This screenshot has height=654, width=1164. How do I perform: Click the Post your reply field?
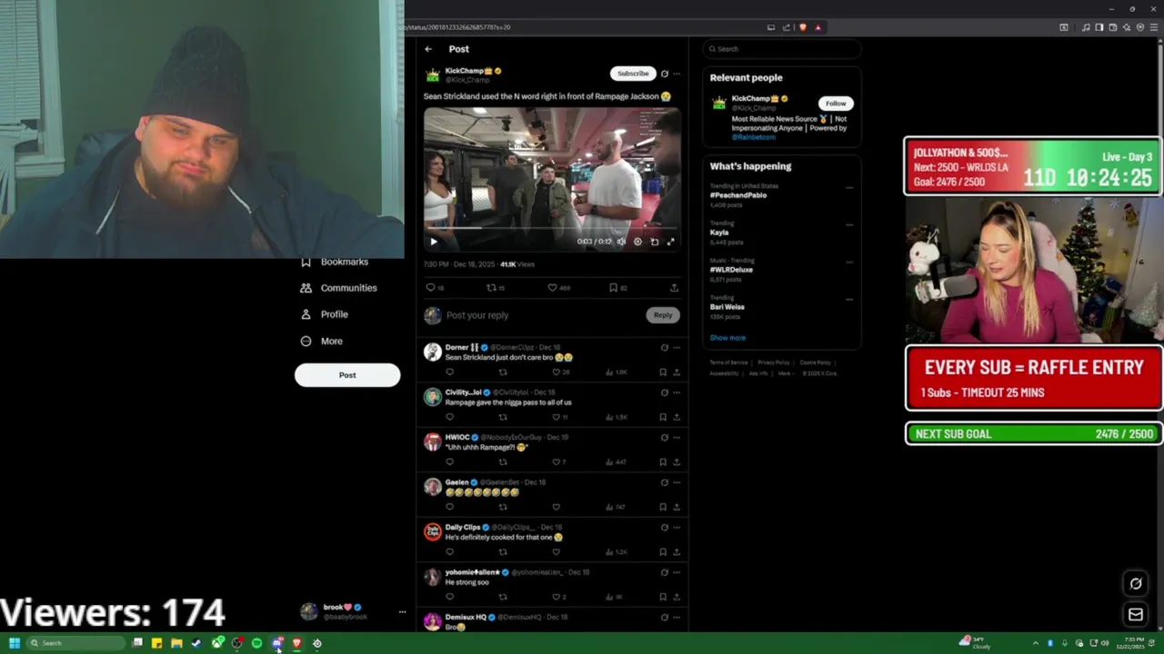[x=544, y=315]
